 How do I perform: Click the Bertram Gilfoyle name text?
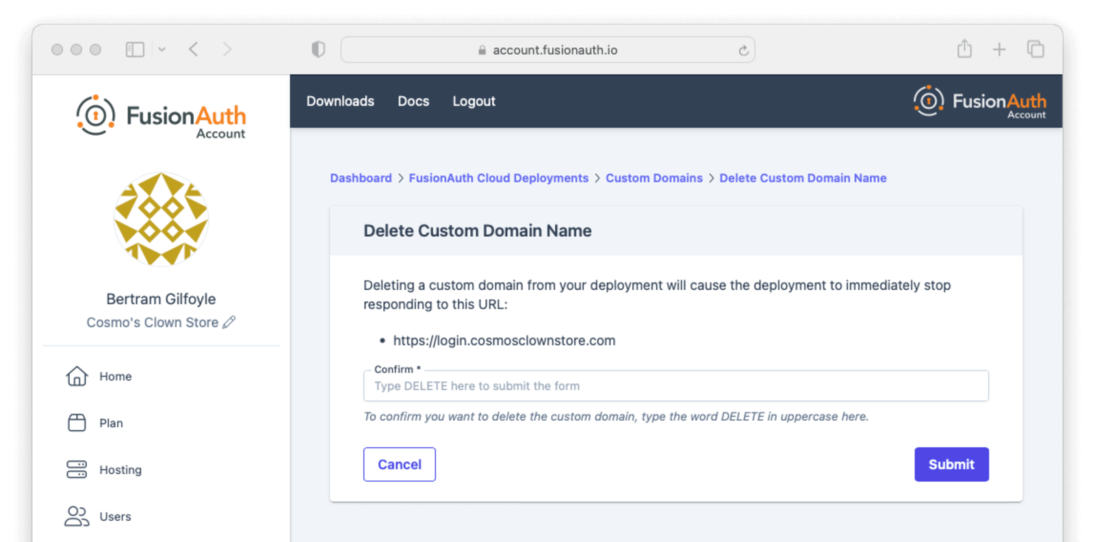(x=161, y=299)
